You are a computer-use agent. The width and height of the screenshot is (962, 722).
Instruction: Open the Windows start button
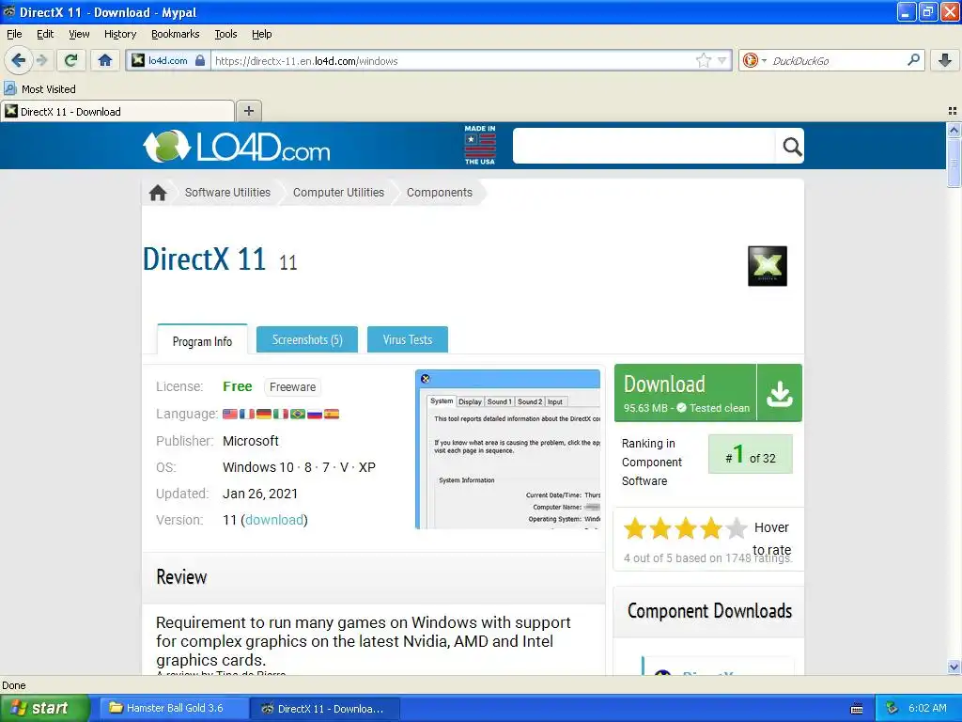[x=44, y=708]
